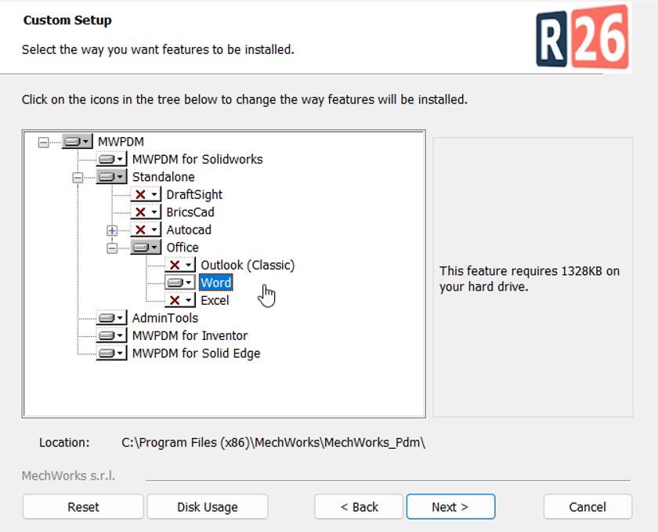The width and height of the screenshot is (658, 532).
Task: Select the Standalone feature label
Action: point(163,177)
